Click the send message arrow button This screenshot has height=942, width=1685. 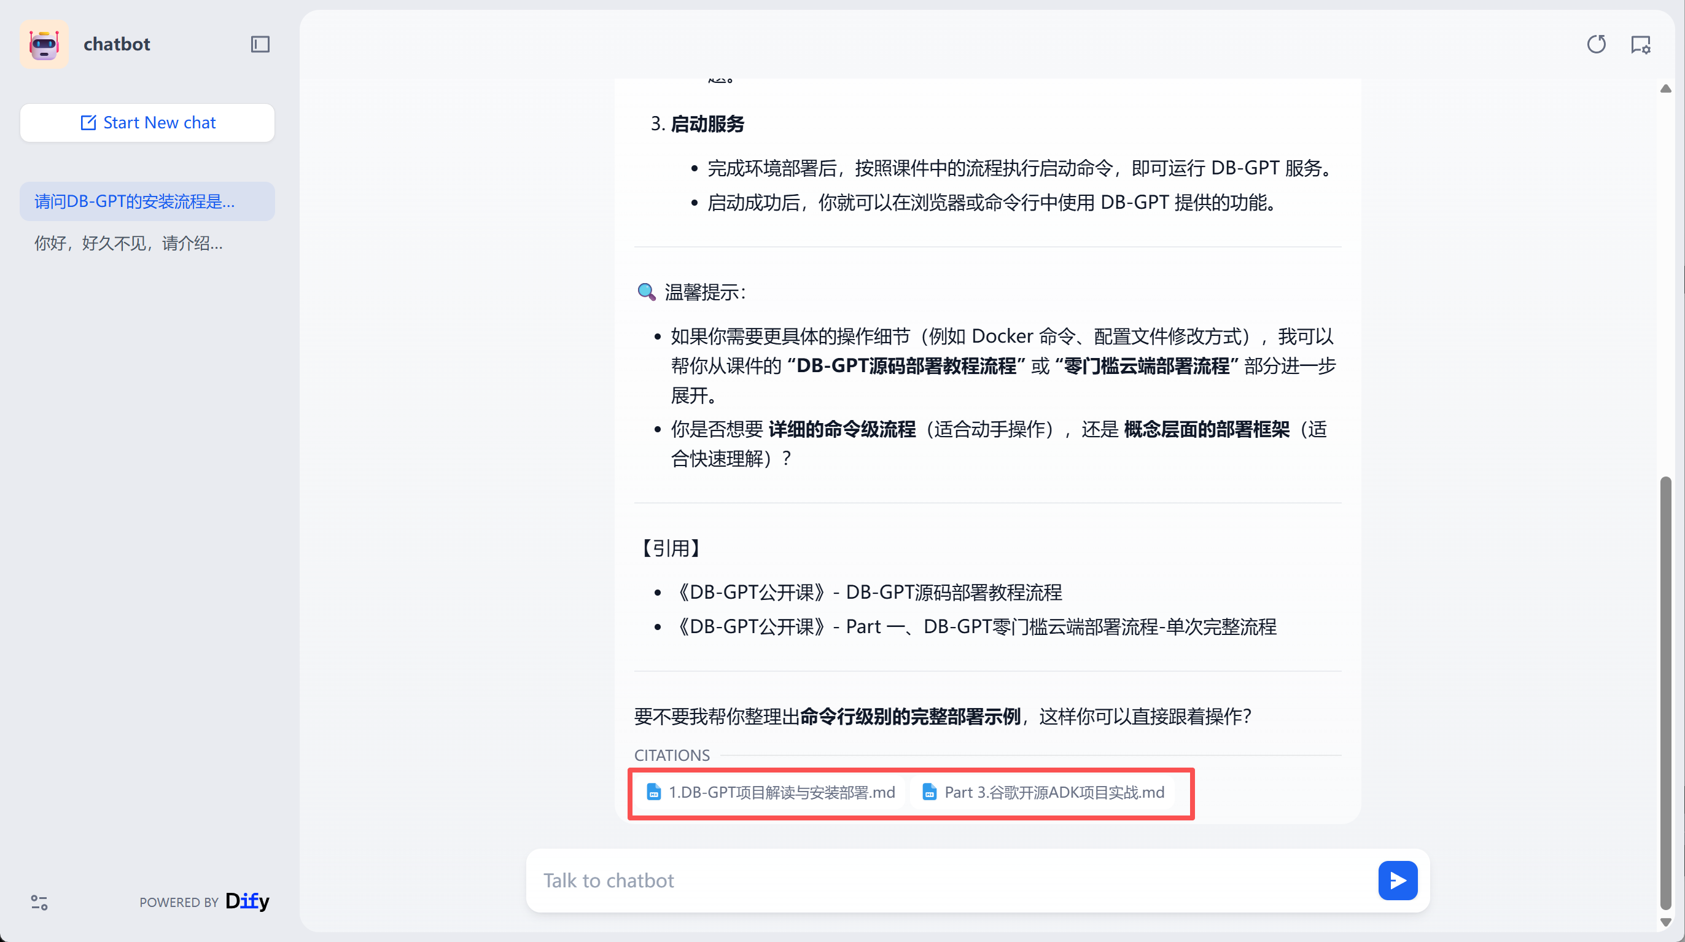1398,881
